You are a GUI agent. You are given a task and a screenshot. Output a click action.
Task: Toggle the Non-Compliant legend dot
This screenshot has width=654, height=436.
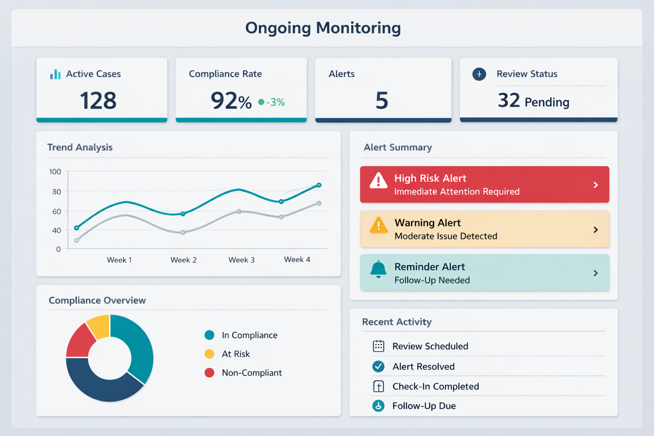tap(209, 373)
